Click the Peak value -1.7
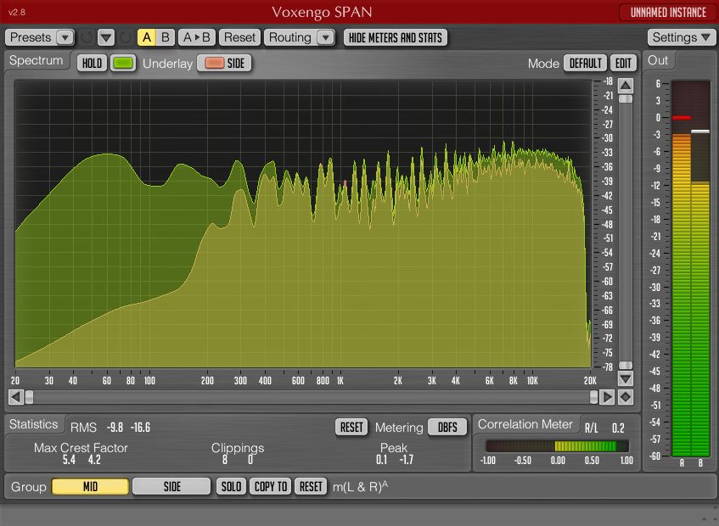 (x=407, y=460)
